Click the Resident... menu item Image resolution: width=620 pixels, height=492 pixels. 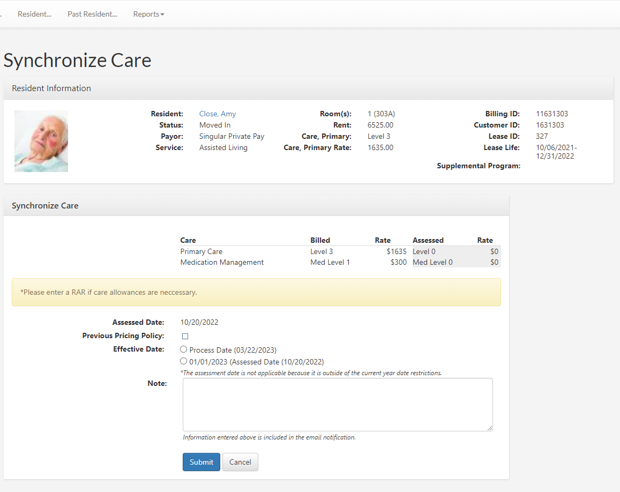(34, 14)
